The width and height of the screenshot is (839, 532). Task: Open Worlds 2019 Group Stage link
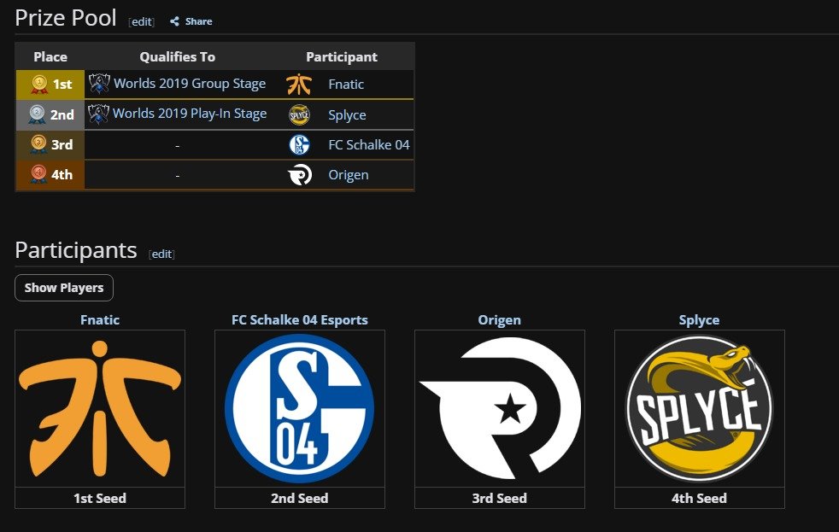click(x=190, y=84)
